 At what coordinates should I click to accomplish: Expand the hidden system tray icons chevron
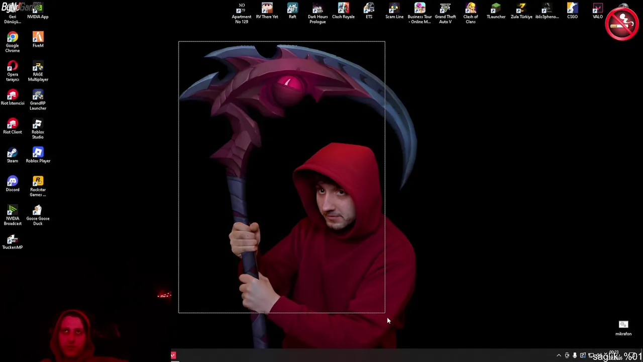pos(559,355)
